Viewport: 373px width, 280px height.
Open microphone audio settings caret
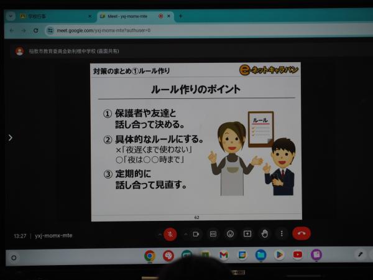coord(159,235)
